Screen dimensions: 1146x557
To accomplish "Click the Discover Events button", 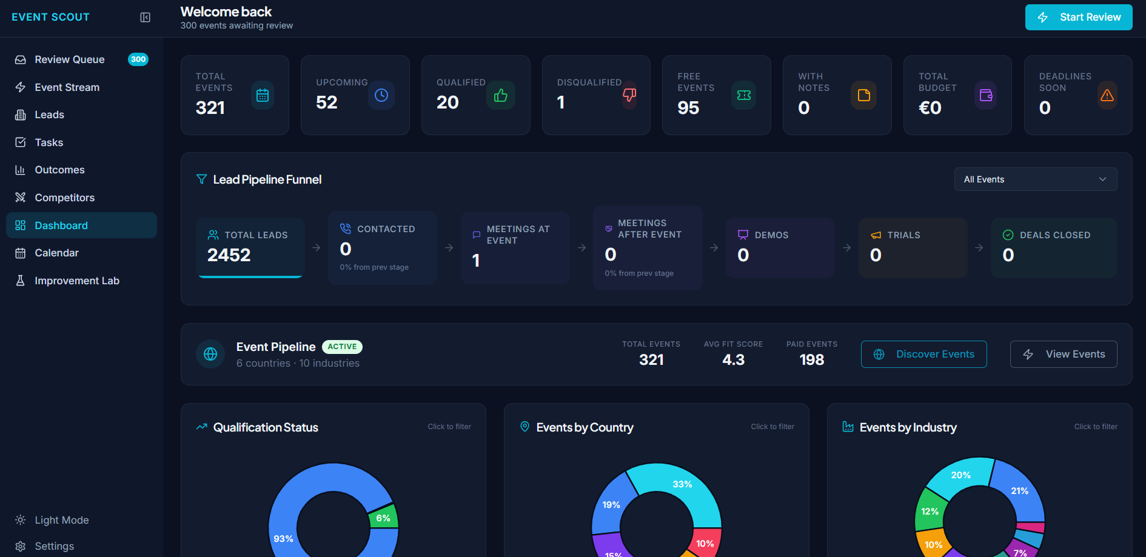I will click(x=923, y=354).
